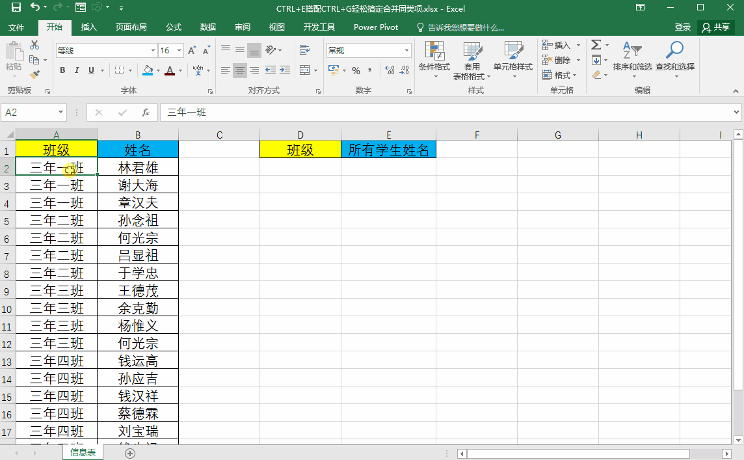Click the percent style icon
Image resolution: width=744 pixels, height=460 pixels.
tap(356, 70)
